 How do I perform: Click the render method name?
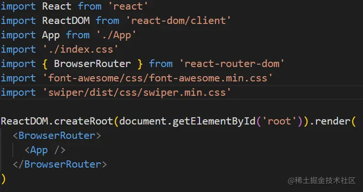332,121
